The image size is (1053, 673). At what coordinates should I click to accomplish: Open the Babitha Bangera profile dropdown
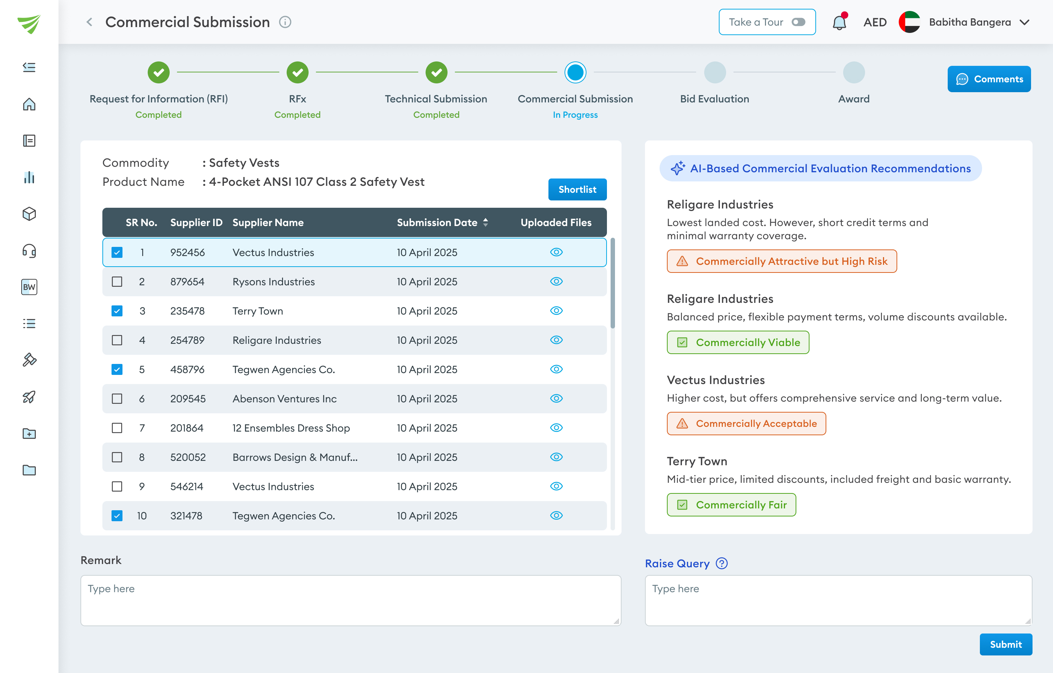coord(1025,22)
